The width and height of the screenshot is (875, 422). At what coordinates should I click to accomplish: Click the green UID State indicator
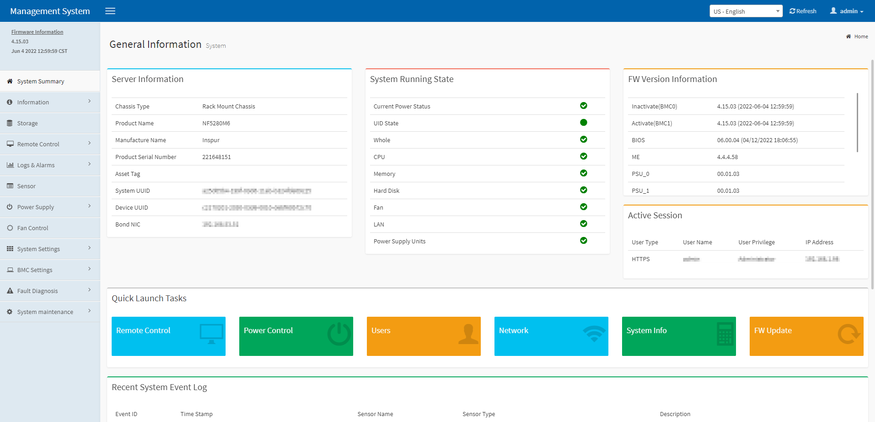[x=583, y=123]
